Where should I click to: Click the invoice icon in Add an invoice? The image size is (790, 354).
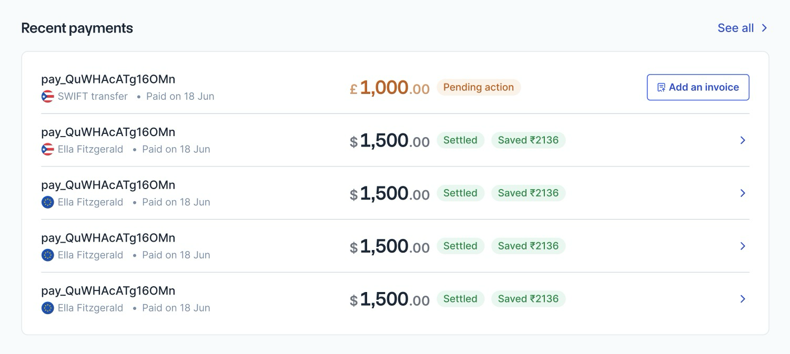661,88
